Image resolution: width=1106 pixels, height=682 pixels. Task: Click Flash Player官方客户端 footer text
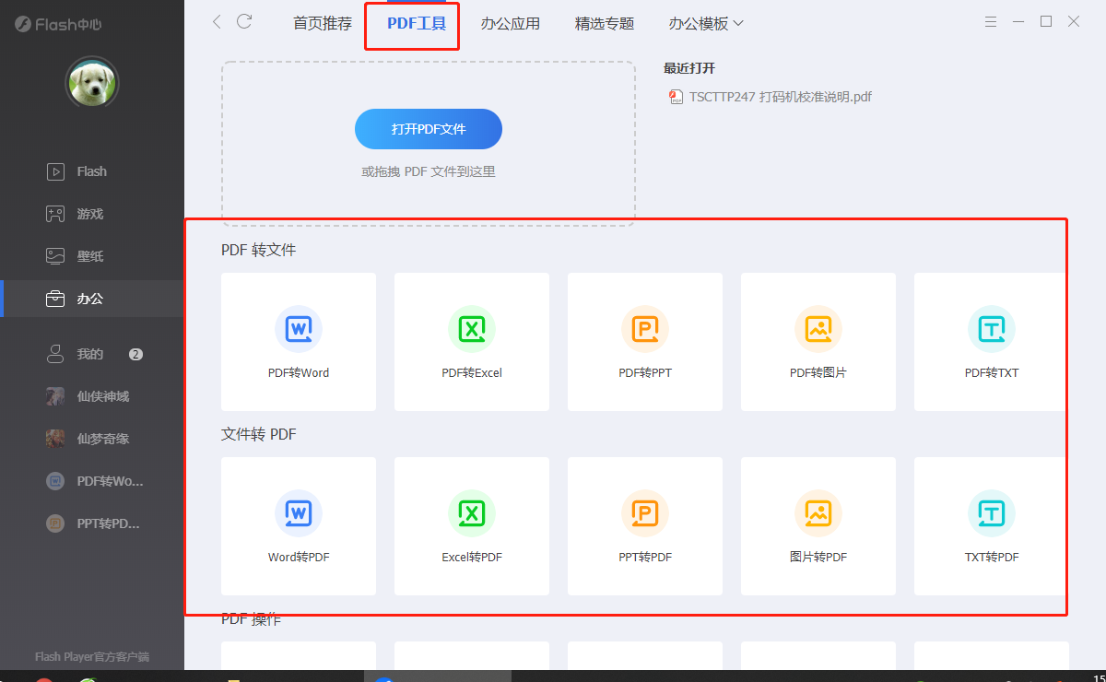tap(92, 657)
